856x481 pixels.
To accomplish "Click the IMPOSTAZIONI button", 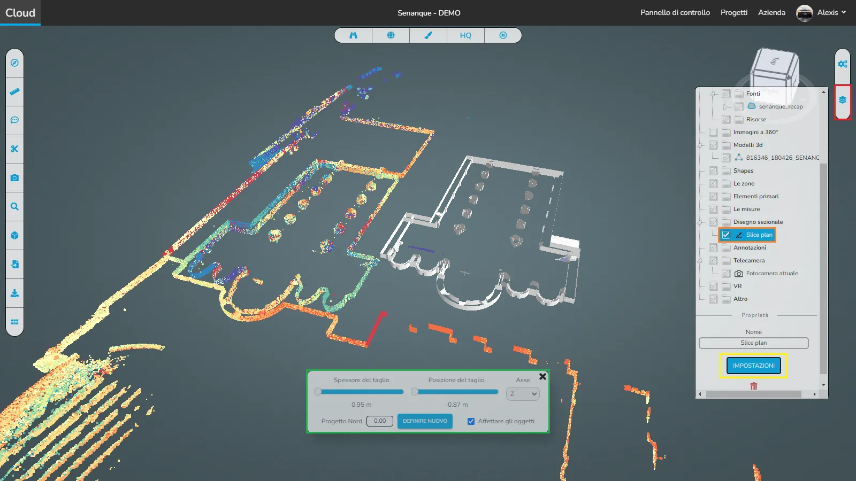I will click(x=754, y=366).
